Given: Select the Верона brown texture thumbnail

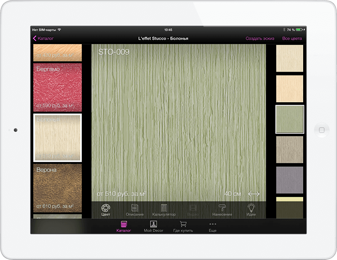Looking at the screenshot, I should pyautogui.click(x=57, y=188).
